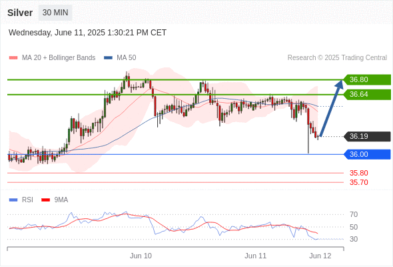
Task: Click the 36.19 current price tag
Action: pos(367,136)
